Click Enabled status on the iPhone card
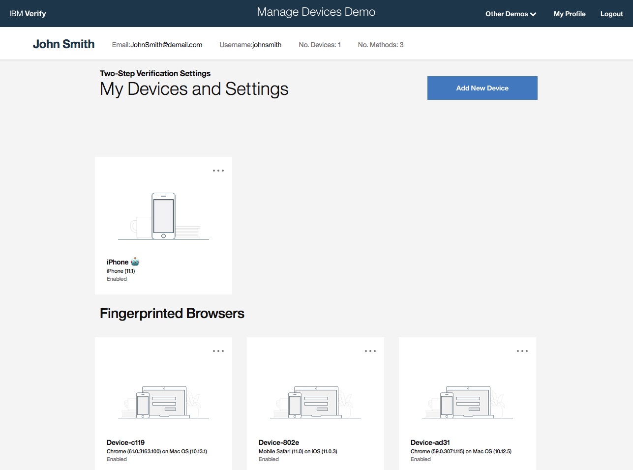 (x=117, y=279)
